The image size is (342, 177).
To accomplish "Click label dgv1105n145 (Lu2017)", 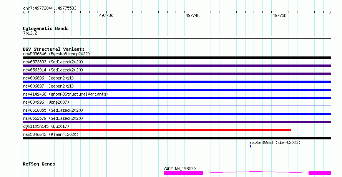I will coord(46,126).
